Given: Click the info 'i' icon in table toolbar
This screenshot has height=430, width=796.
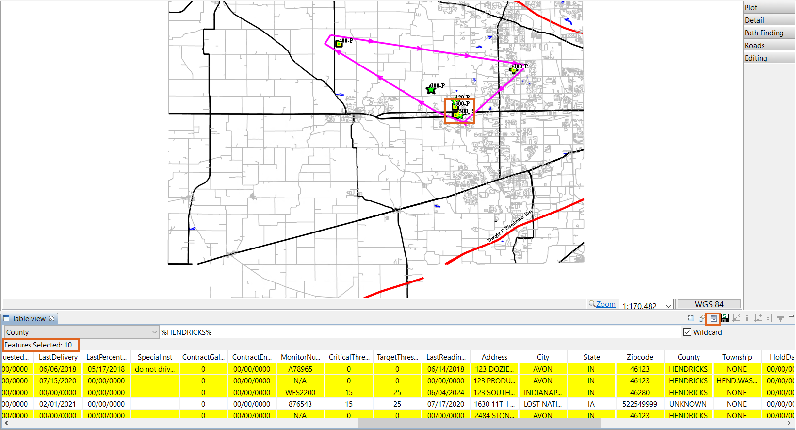Looking at the screenshot, I should [747, 318].
